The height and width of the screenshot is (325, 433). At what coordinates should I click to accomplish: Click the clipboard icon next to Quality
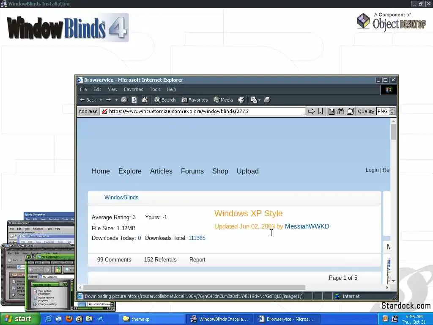tap(350, 111)
